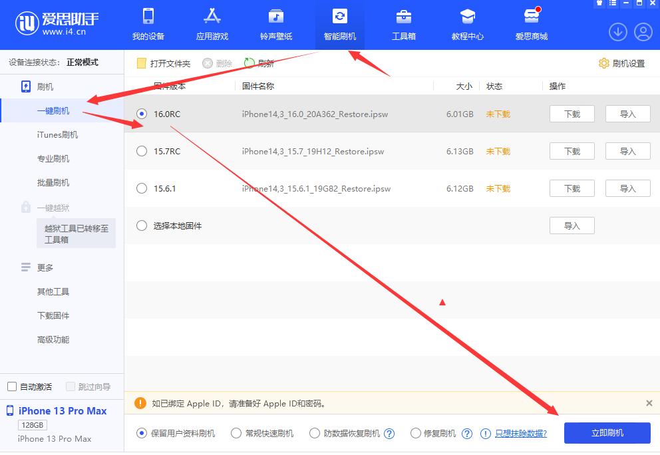Open the user account profile icon
The height and width of the screenshot is (455, 660).
pos(643,31)
